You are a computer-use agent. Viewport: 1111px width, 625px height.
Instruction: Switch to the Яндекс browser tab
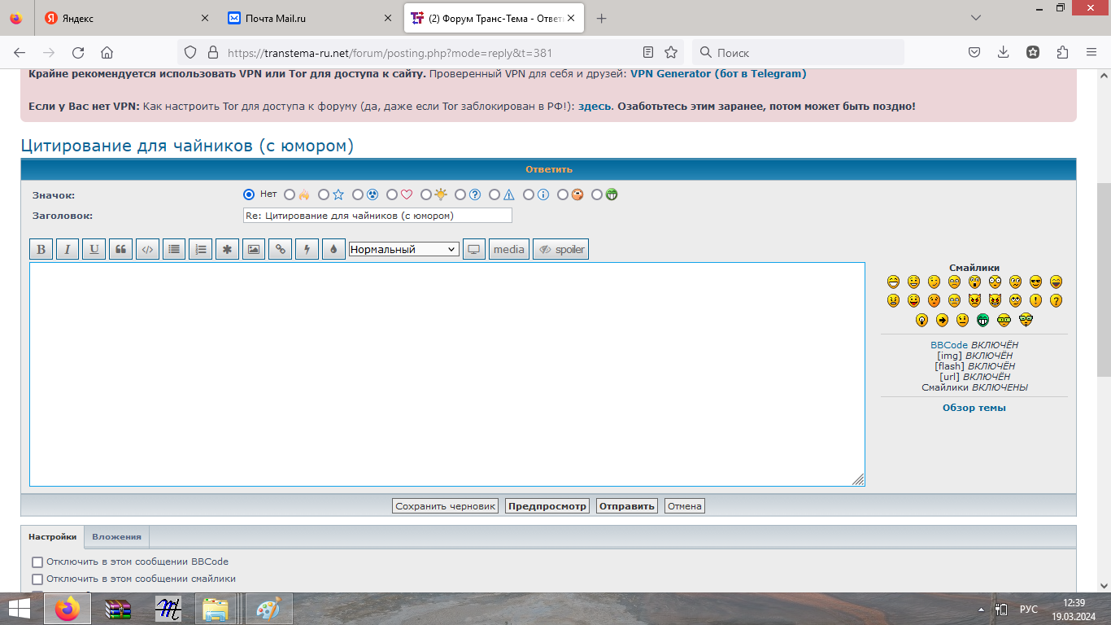126,18
